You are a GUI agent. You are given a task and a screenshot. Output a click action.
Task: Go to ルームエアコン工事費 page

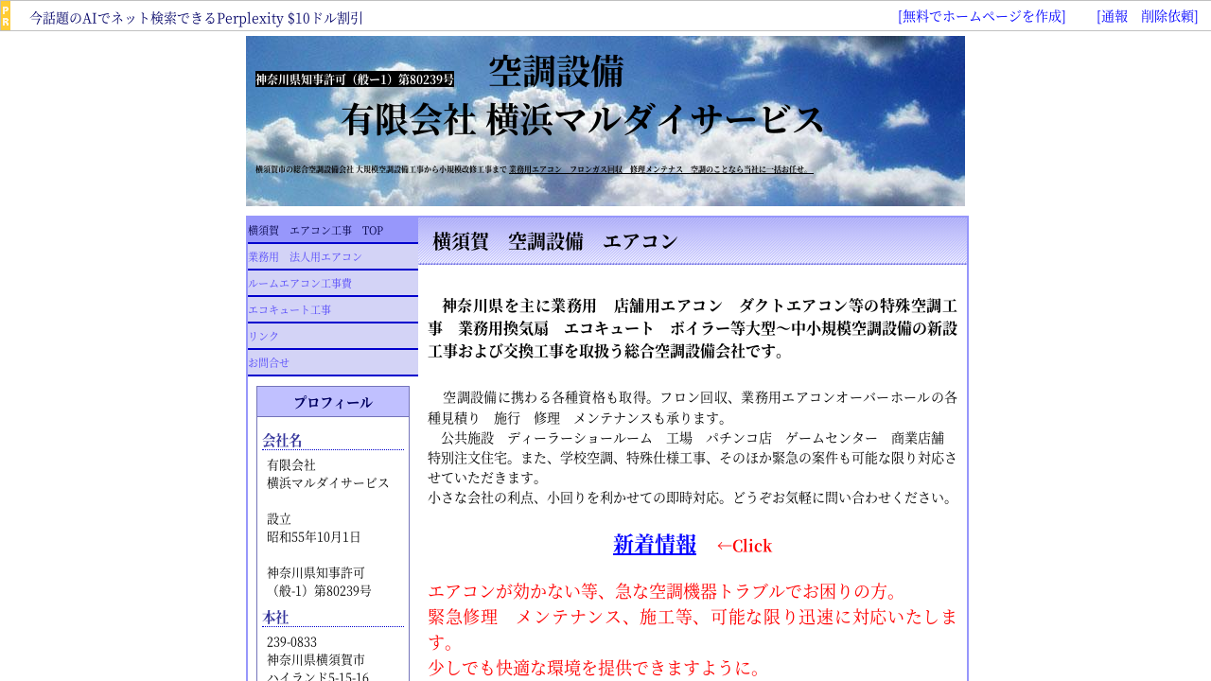(300, 284)
